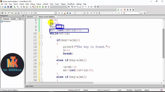Collapse the fold marker at line 19
This screenshot has height=92, width=165.
[41, 64]
